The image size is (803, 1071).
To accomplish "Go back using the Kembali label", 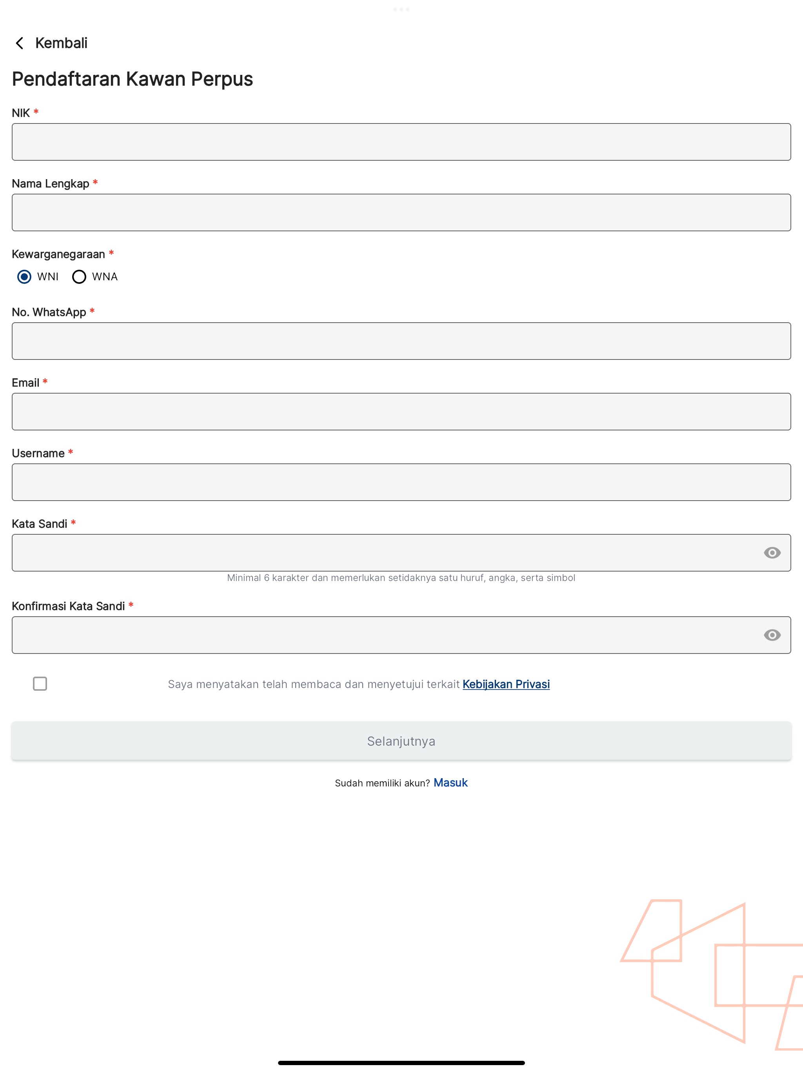I will click(x=62, y=43).
